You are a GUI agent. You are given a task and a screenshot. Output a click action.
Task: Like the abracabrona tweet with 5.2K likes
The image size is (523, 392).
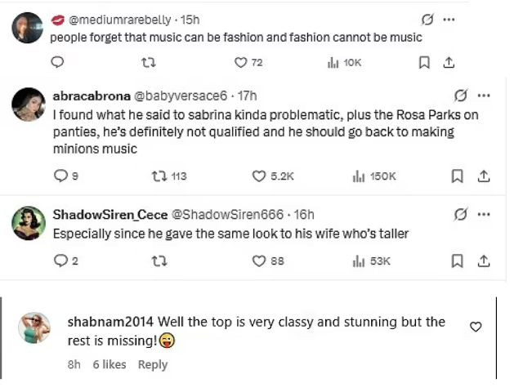click(260, 176)
